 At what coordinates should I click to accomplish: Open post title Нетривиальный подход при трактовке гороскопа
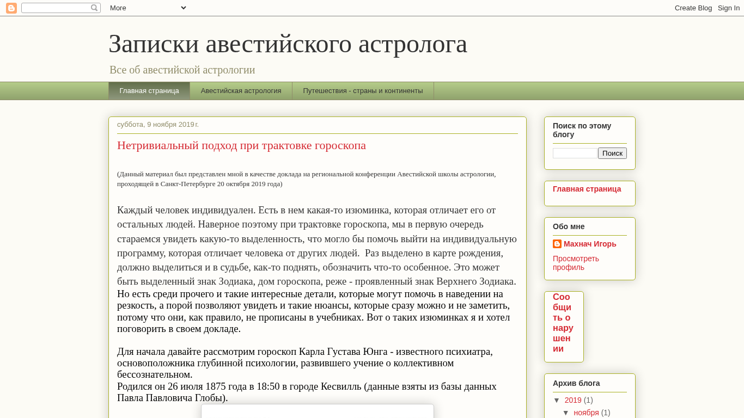tap(241, 145)
